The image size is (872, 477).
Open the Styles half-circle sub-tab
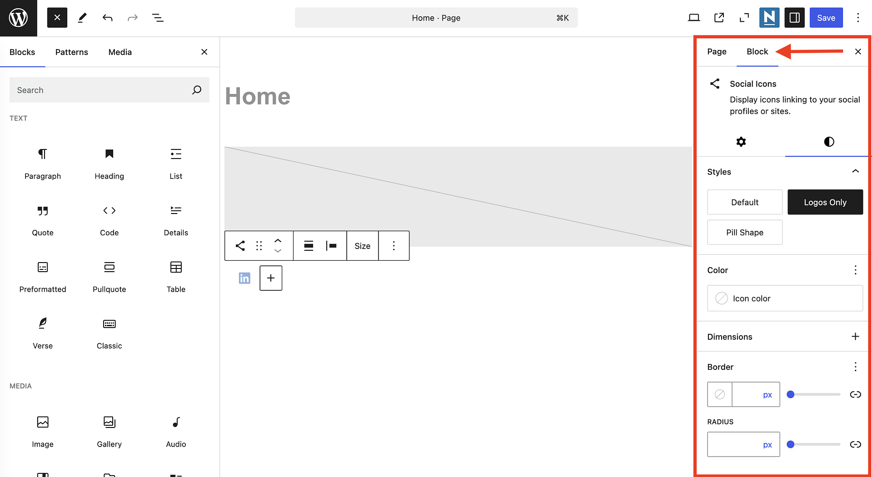(828, 142)
